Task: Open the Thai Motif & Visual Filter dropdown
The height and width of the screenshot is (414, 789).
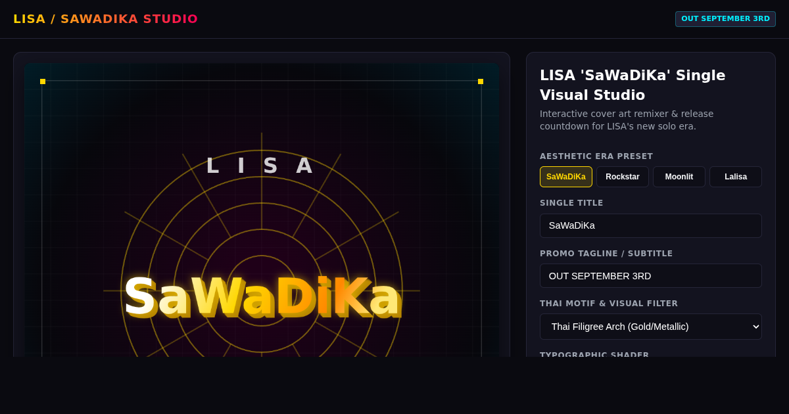Action: (651, 327)
